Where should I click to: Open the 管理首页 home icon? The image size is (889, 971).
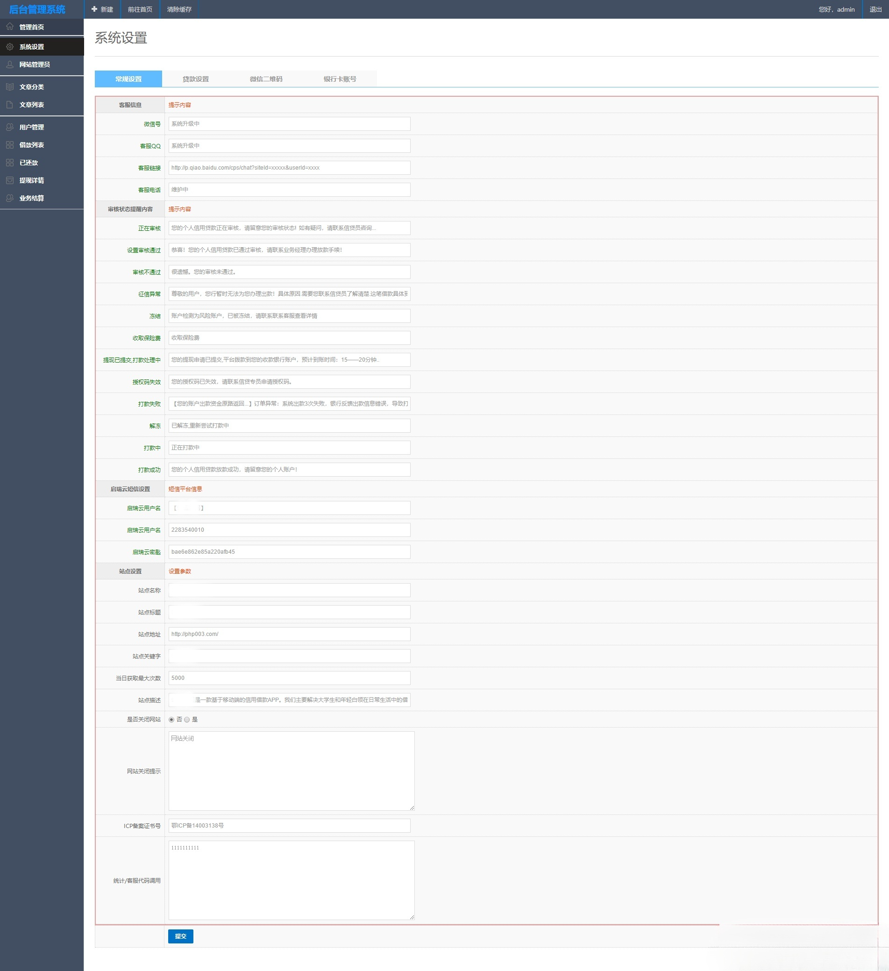pyautogui.click(x=10, y=27)
